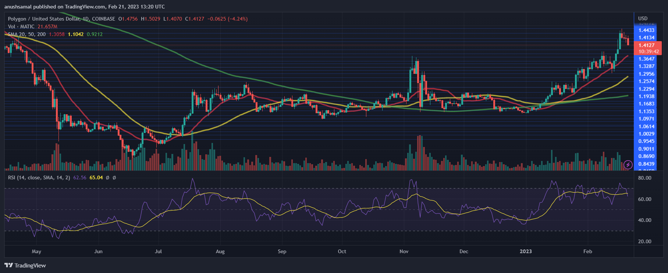Click the RSI (14, close, SMA, 14, 2) label
The image size is (668, 273).
coord(39,177)
